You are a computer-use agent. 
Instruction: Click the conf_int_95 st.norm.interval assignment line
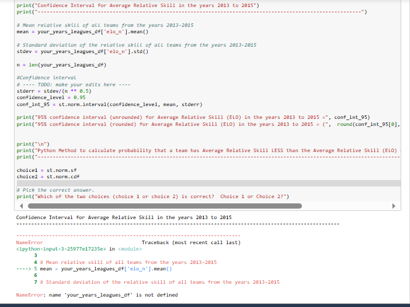click(110, 105)
